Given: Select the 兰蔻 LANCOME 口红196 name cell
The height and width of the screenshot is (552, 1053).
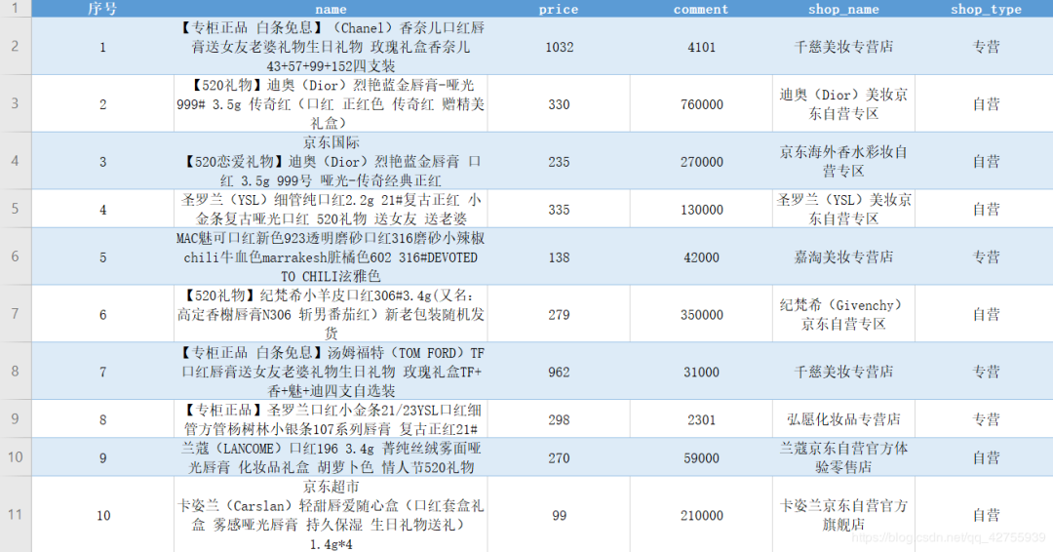Looking at the screenshot, I should tap(331, 457).
